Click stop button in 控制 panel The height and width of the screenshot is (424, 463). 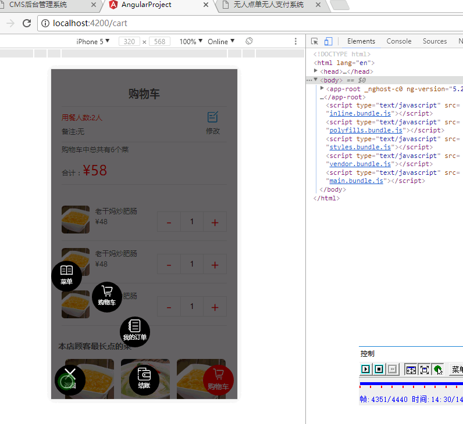pyautogui.click(x=379, y=369)
